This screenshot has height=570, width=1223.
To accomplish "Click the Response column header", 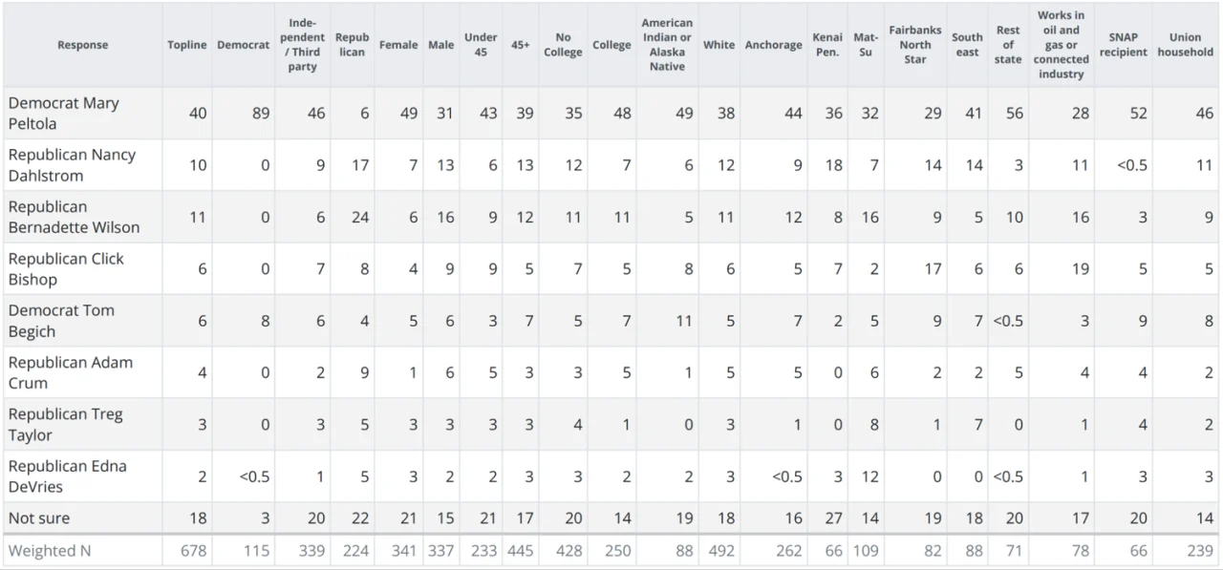I will (x=82, y=45).
